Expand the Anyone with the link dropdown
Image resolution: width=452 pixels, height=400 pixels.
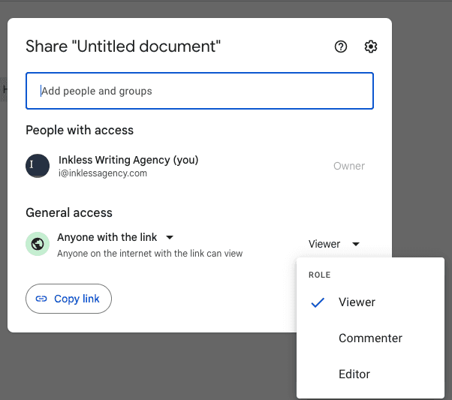click(x=116, y=237)
